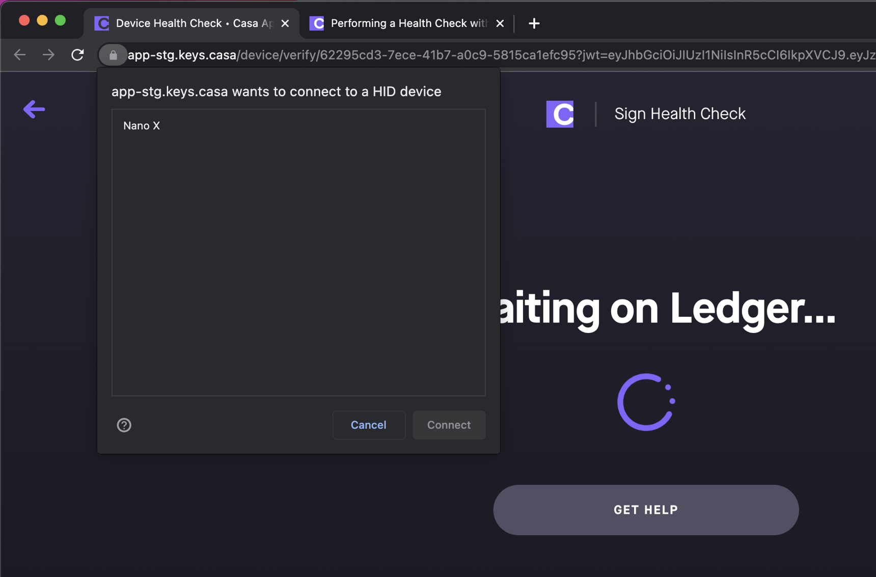Open a new browser tab with the plus button

tap(534, 23)
